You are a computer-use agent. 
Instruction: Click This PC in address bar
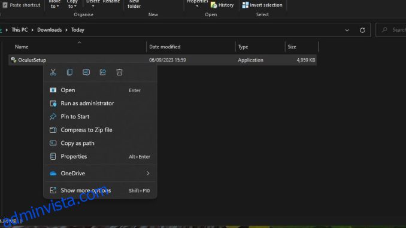(x=19, y=30)
